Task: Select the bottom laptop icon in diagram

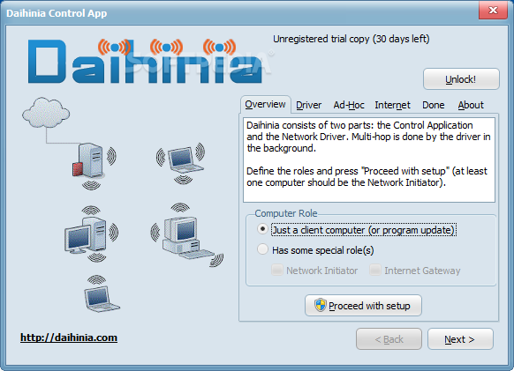Action: pyautogui.click(x=102, y=299)
